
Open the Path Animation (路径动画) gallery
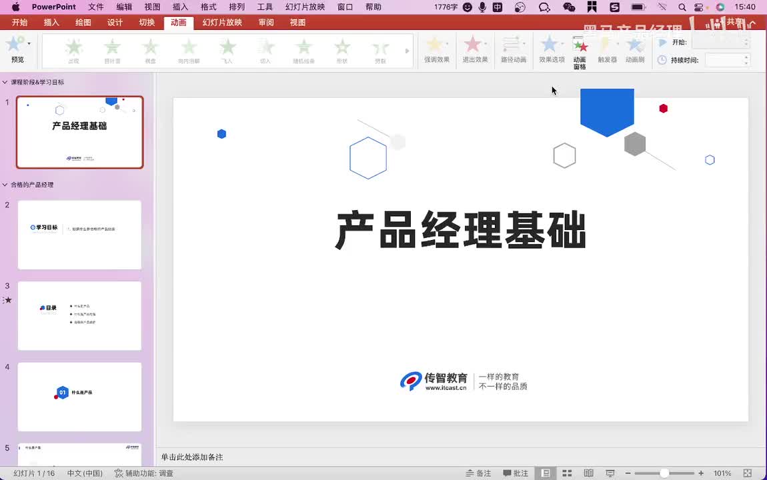(x=513, y=49)
